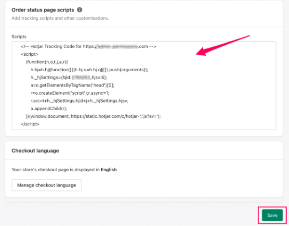Viewport: 289px width, 226px height.
Task: Click the static.hotjar.com URL code line
Action: tap(93, 116)
